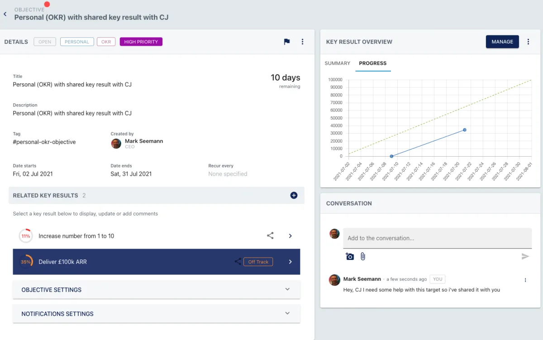Select 'Increase number from 1 to 10' text
This screenshot has width=543, height=340.
76,236
